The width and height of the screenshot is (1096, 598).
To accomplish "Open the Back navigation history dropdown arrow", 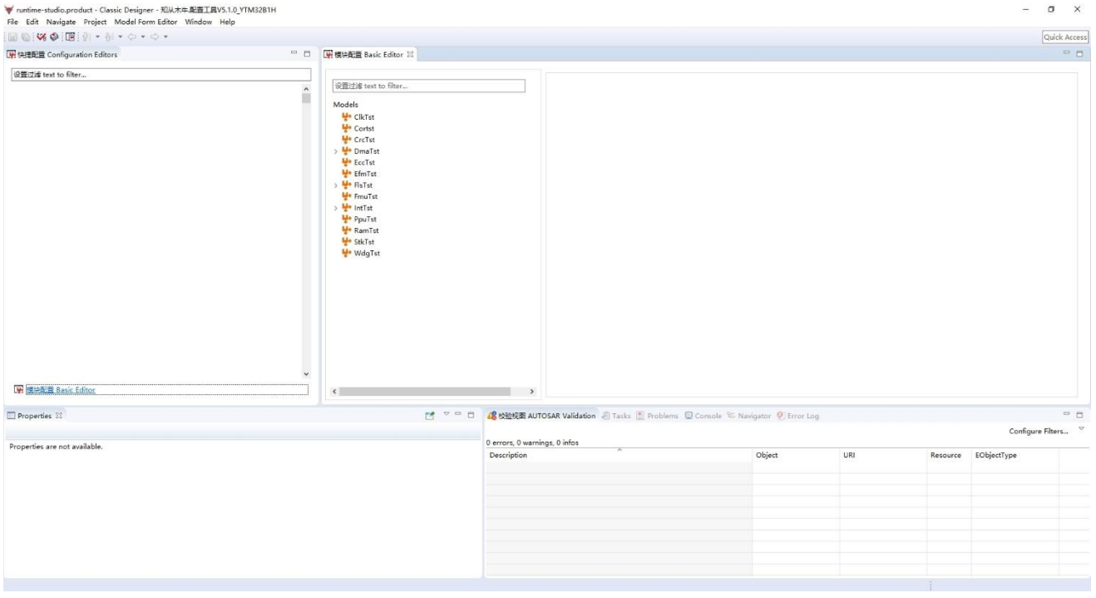I will click(x=143, y=37).
